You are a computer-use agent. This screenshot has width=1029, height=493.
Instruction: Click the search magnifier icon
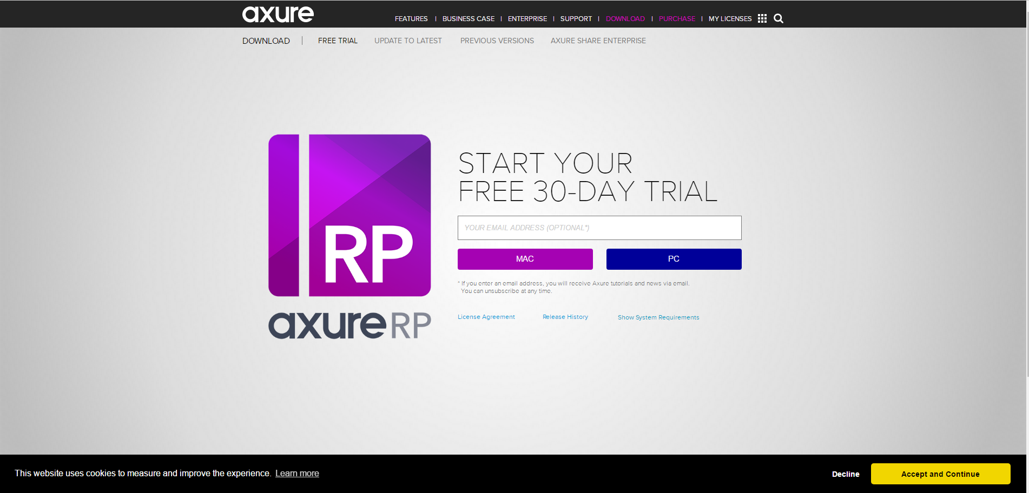click(x=779, y=18)
